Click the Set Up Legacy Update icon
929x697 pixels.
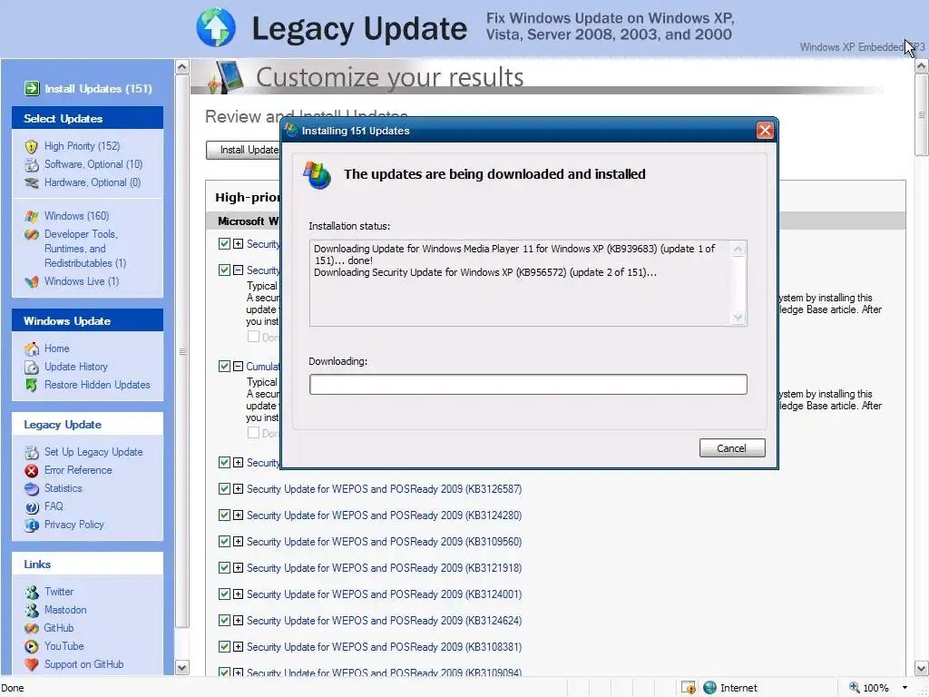click(x=32, y=452)
